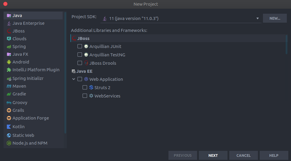291x161 pixels.
Task: Close the New Project dialog
Action: point(5,4)
